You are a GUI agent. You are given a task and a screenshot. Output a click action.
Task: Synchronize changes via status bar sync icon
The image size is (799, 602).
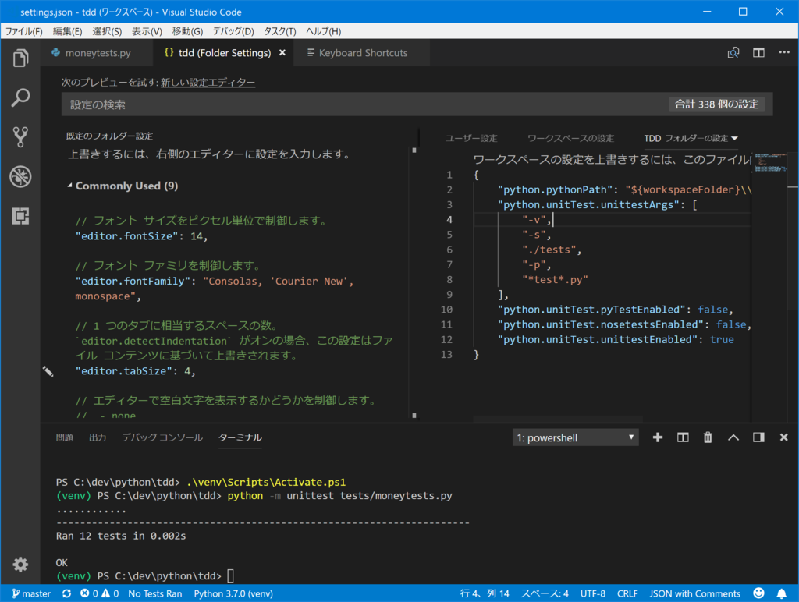click(x=67, y=594)
